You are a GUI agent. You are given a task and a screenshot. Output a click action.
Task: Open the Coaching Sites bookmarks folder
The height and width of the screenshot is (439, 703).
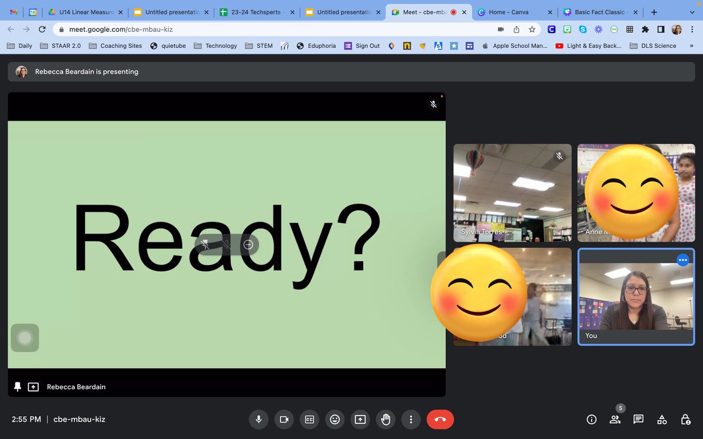(115, 46)
